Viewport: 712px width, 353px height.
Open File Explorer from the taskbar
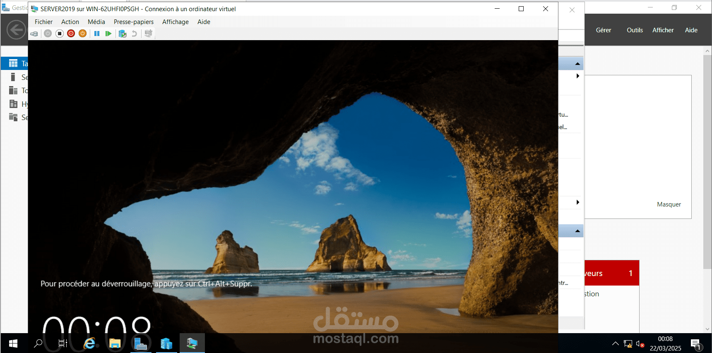coord(115,343)
